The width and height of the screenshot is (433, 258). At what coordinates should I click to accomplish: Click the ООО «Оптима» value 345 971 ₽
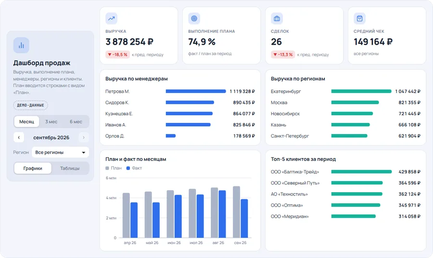(x=409, y=205)
